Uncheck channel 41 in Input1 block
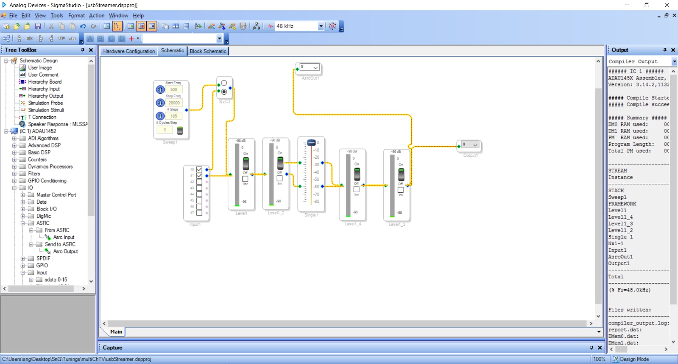The width and height of the screenshot is (678, 364). (x=199, y=176)
